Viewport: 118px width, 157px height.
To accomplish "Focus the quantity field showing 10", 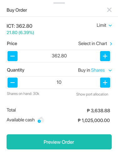I will (x=59, y=82).
